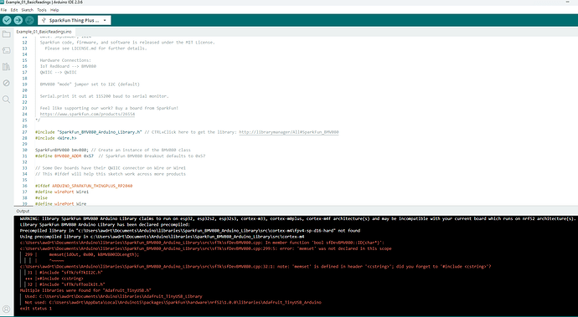Follow the librarymanager SparkFun_BMV080 link
This screenshot has width=578, height=317.
(x=289, y=132)
